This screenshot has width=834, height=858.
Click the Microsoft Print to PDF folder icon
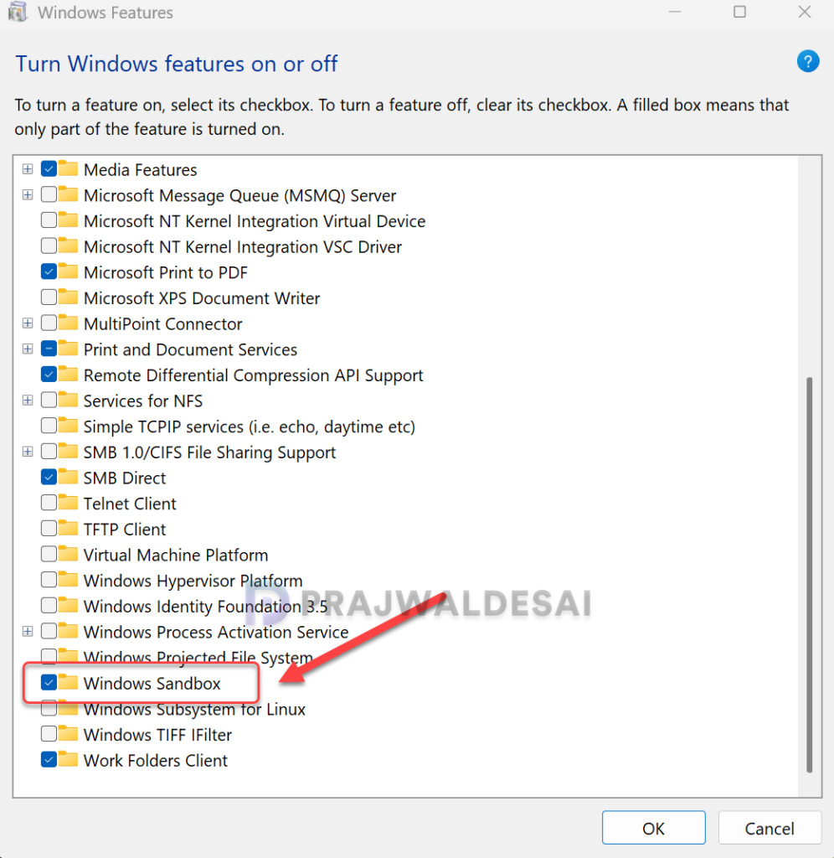(x=69, y=271)
